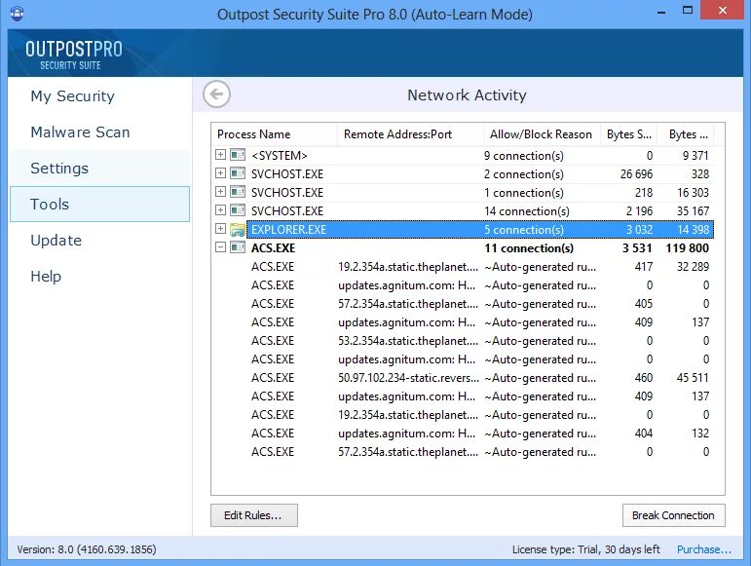Screen dimensions: 751x566
Task: Expand the EXPLORER.EXE connections
Action: pyautogui.click(x=220, y=229)
